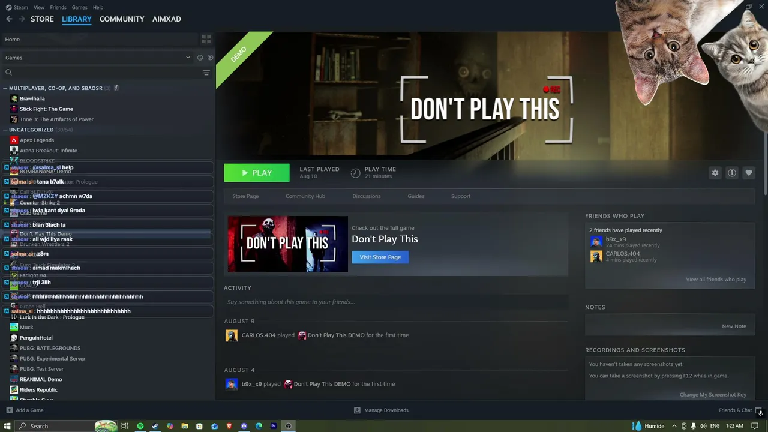768x432 pixels.
Task: Click View all friends who play
Action: coord(716,280)
